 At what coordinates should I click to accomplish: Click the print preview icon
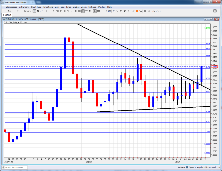[x=149, y=11]
